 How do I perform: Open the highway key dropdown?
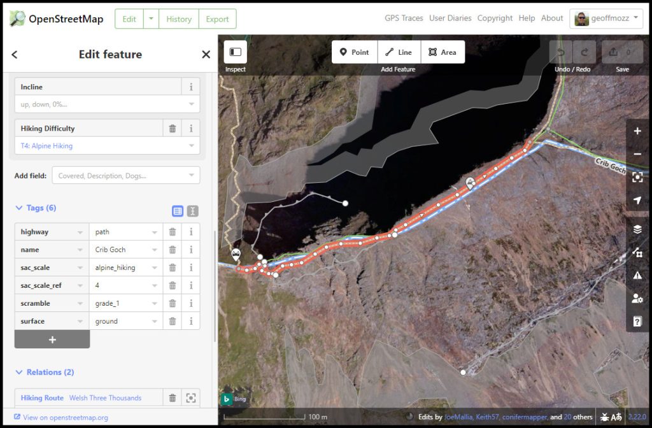[80, 232]
